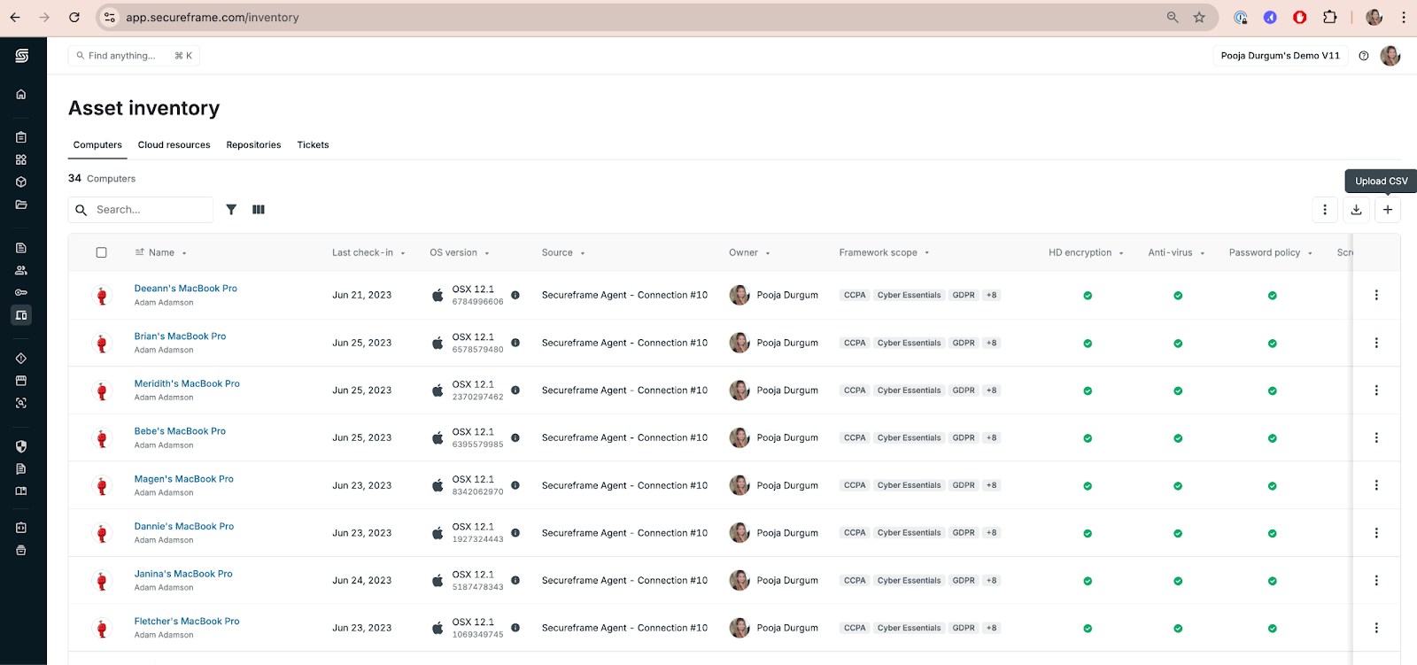This screenshot has height=665, width=1417.
Task: Switch to the Computers tab
Action: point(97,145)
